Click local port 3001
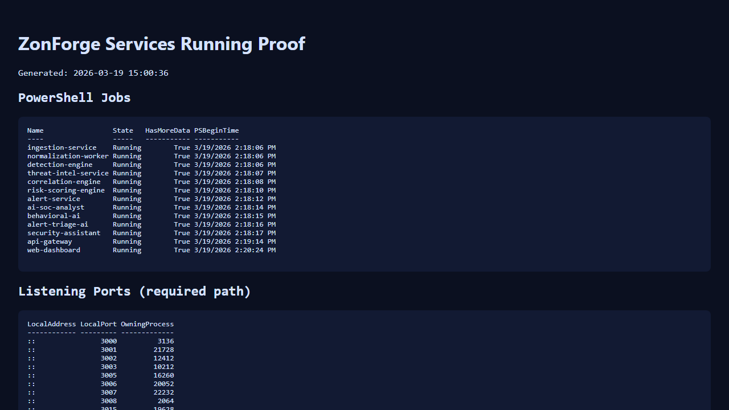The height and width of the screenshot is (410, 729). [109, 350]
